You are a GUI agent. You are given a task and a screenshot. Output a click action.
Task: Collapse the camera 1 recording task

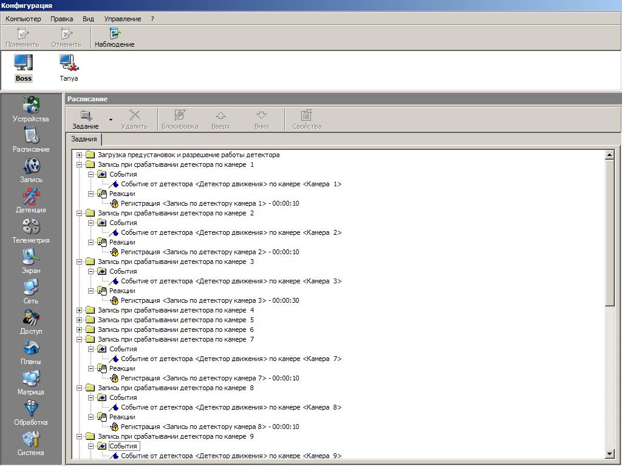tap(80, 164)
